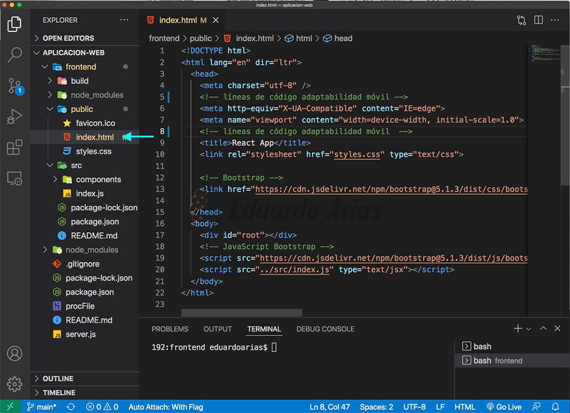Collapse the APLICACION-WEB section

point(84,52)
